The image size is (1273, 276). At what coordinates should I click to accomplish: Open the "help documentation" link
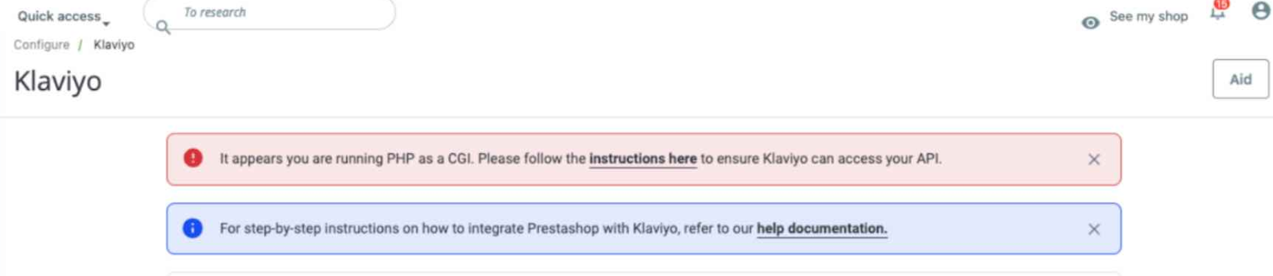coord(822,229)
